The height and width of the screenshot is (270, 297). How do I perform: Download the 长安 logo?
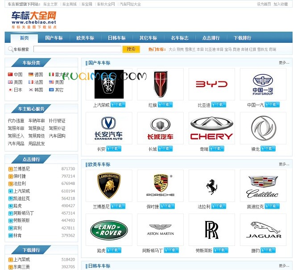(x=114, y=149)
